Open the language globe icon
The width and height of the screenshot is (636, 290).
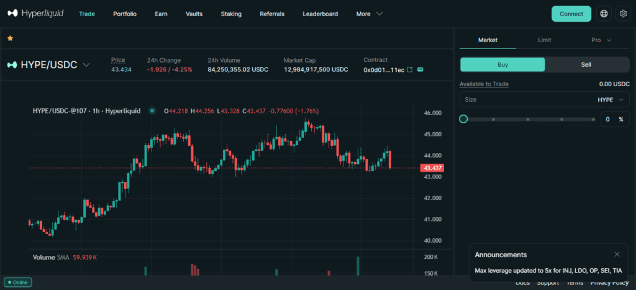[604, 14]
